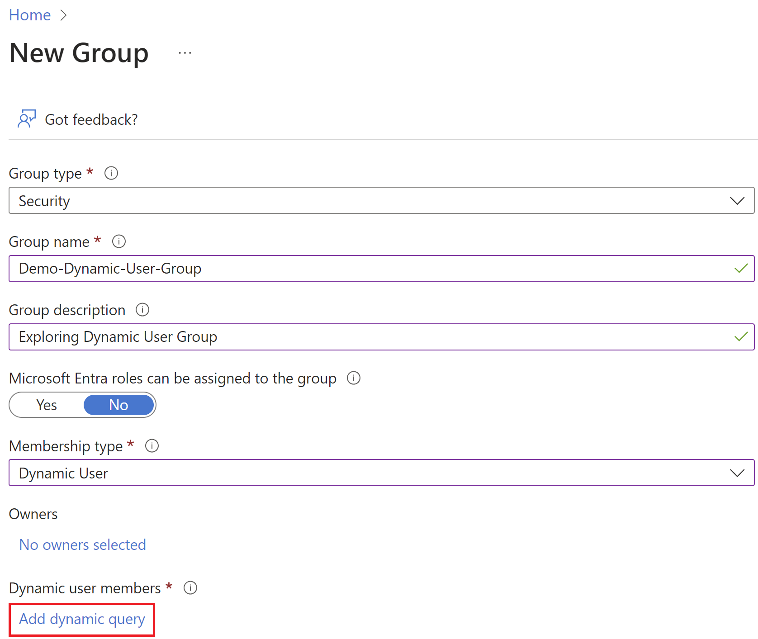Click info icon beside Group description
Screen dimensions: 758x639
(x=142, y=310)
